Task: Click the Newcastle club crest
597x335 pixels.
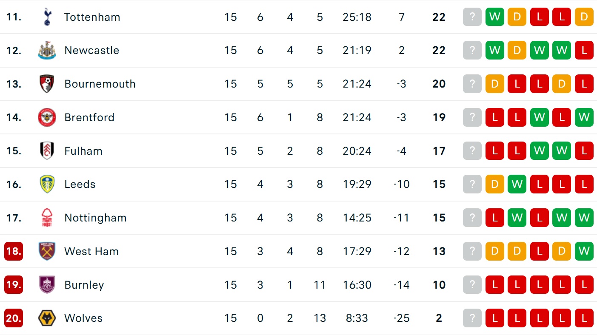Action: click(47, 50)
